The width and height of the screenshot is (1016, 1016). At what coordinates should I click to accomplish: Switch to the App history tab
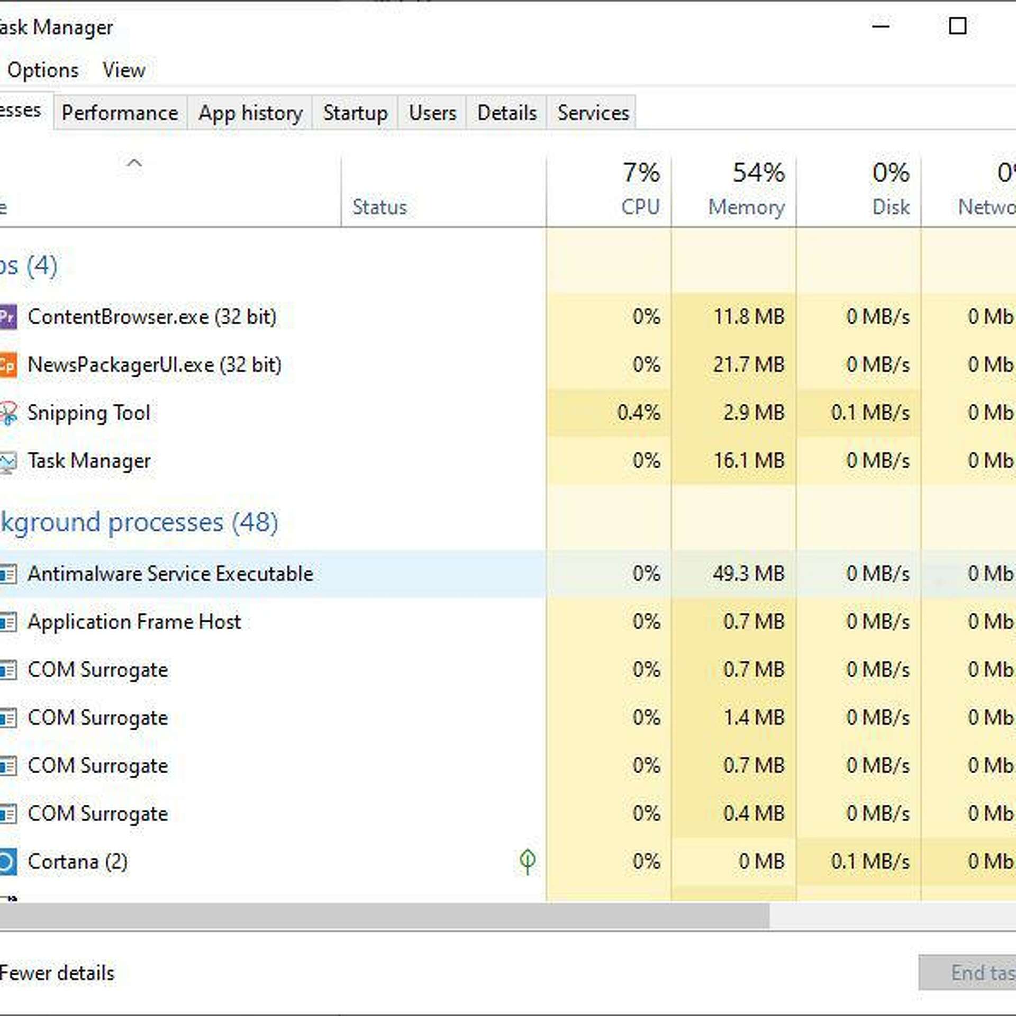click(250, 113)
